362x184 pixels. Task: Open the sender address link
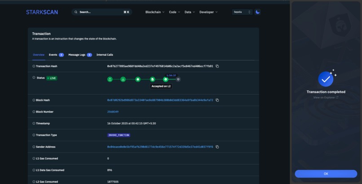point(160,147)
